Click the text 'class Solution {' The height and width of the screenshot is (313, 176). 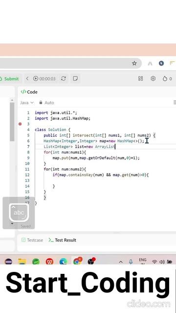click(x=52, y=130)
